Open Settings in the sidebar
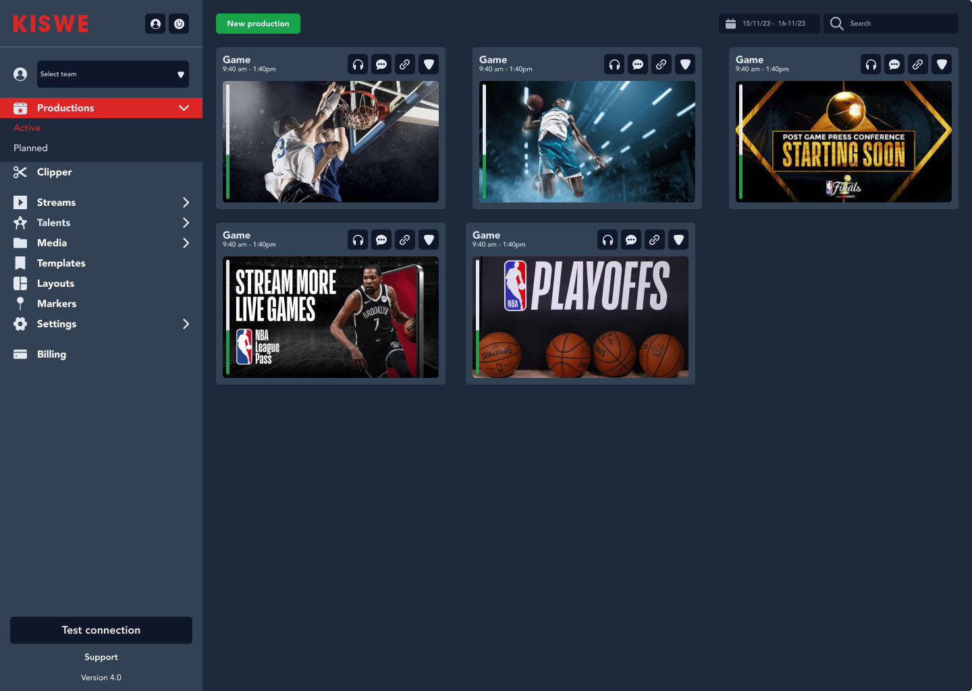The width and height of the screenshot is (972, 691). [x=57, y=324]
